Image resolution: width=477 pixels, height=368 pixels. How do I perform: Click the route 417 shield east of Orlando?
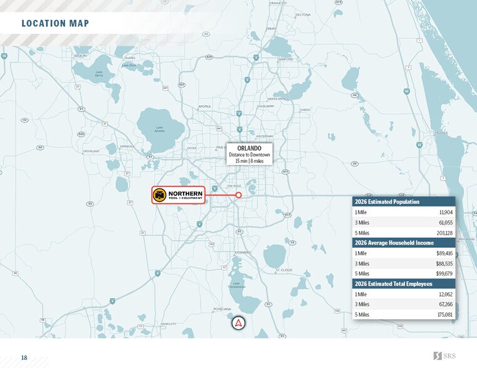click(285, 171)
